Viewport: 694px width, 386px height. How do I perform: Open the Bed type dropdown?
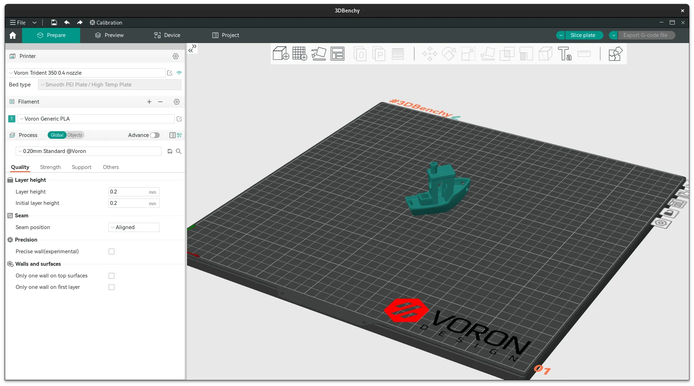(109, 85)
